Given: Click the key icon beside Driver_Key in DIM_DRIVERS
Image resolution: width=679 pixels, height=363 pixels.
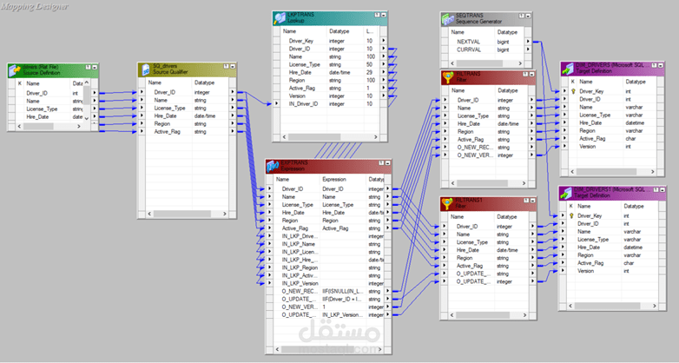Looking at the screenshot, I should click(573, 91).
